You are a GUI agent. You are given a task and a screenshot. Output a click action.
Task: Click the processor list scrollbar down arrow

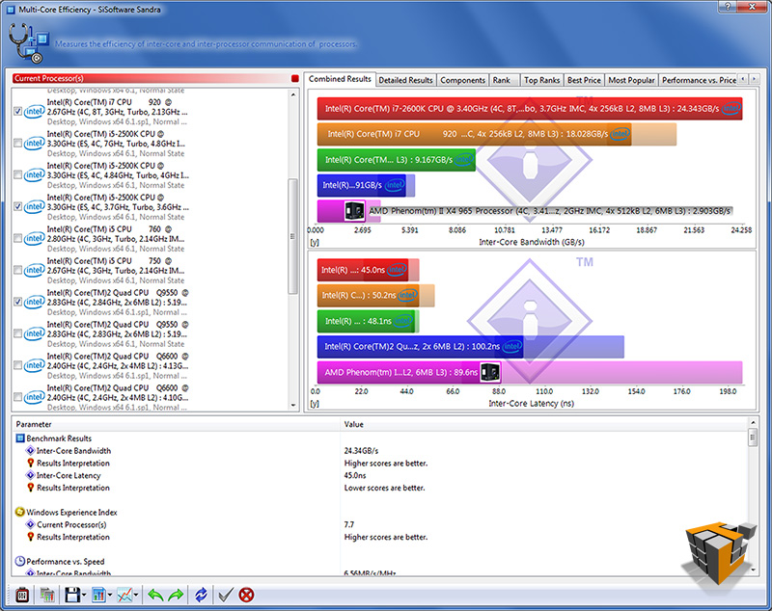[x=293, y=406]
